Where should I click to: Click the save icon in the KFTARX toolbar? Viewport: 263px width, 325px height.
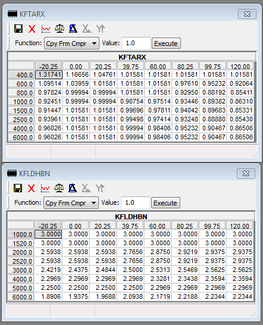tap(18, 29)
